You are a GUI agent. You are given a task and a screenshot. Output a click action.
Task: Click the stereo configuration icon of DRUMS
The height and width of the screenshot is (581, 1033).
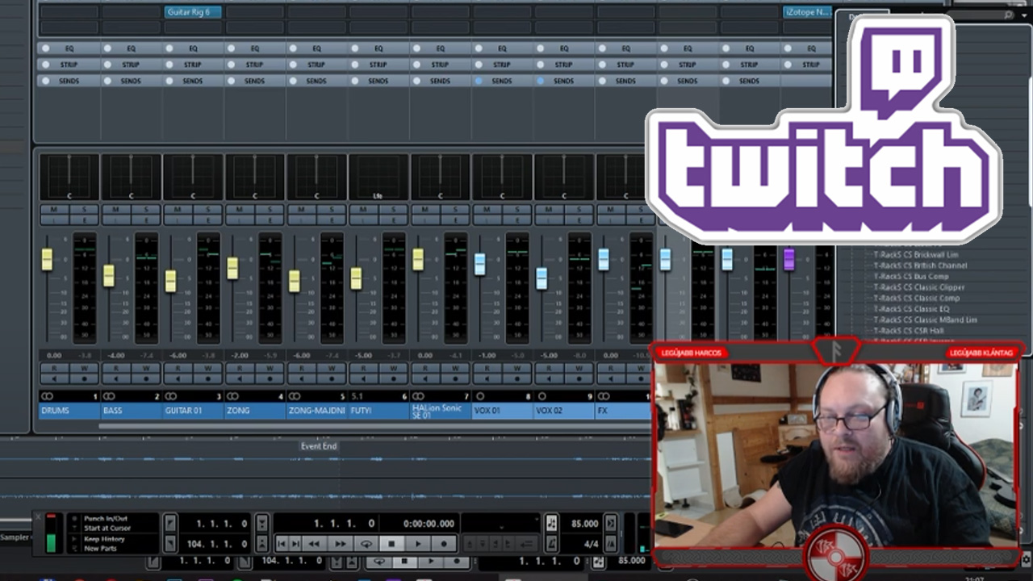[x=47, y=396]
